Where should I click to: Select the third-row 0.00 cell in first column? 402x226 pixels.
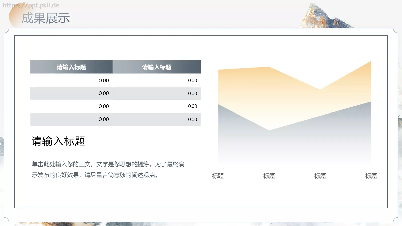click(71, 106)
